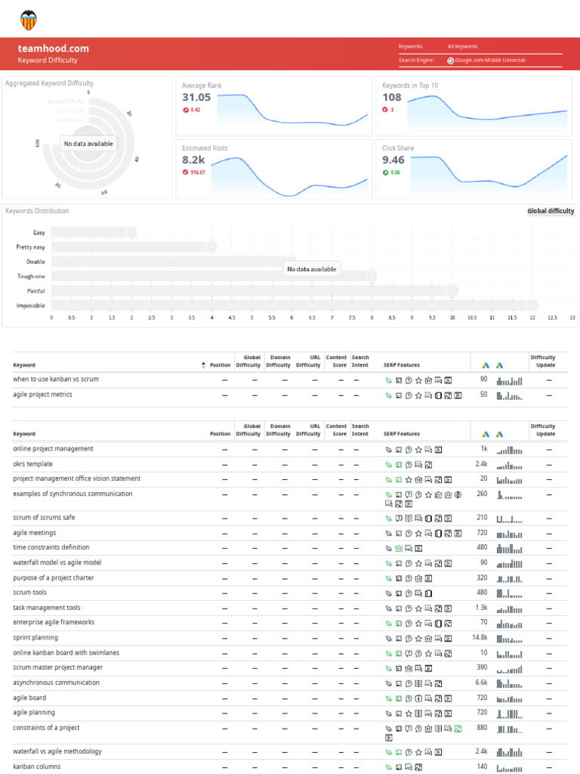Click the green local-pack icon in 'time constraints definition' row

pyautogui.click(x=399, y=549)
